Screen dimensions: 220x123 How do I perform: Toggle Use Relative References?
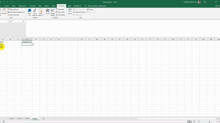click(x=16, y=12)
